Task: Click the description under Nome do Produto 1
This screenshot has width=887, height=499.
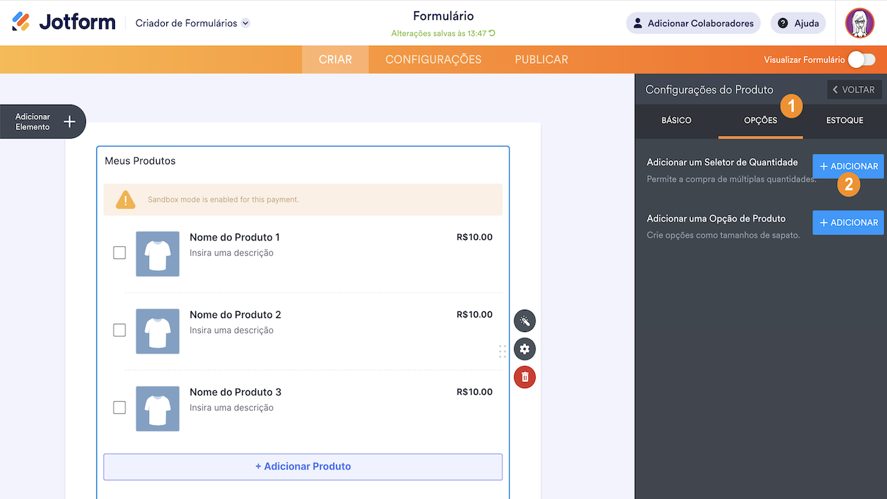Action: point(231,253)
